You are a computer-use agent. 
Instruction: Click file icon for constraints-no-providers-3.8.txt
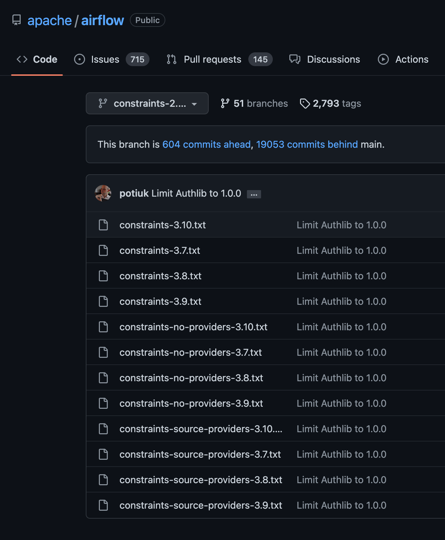103,378
